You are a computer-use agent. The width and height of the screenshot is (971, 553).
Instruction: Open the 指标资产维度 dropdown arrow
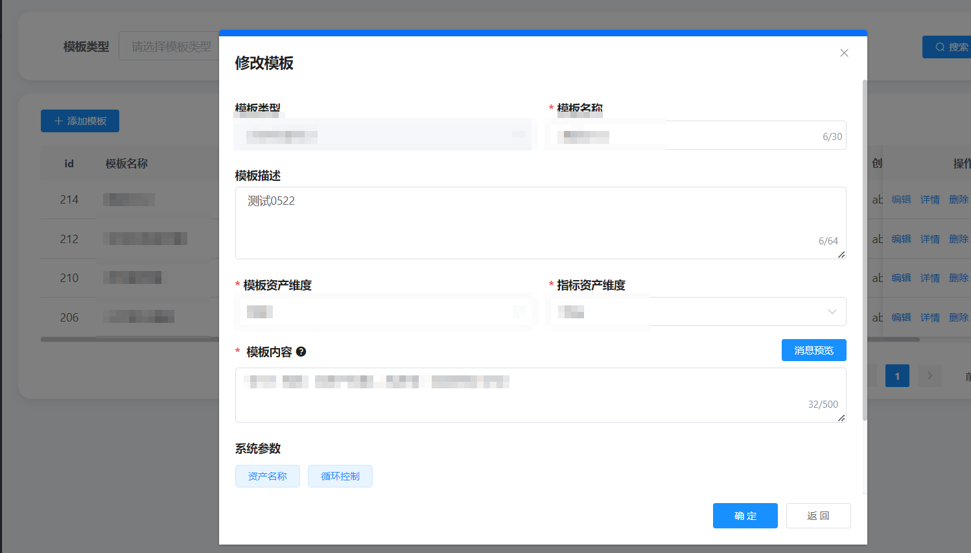coord(832,312)
